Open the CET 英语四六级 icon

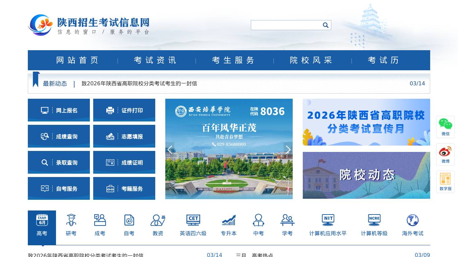tap(193, 224)
